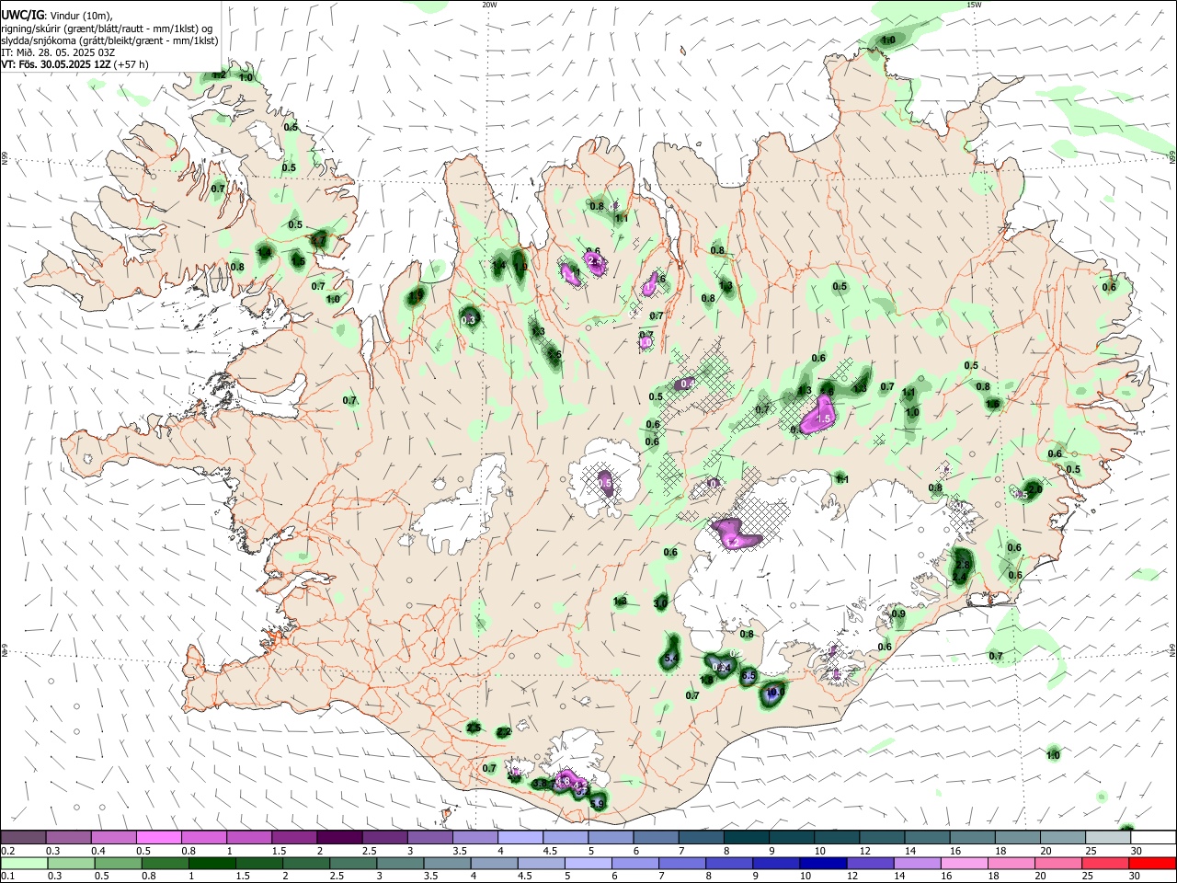This screenshot has width=1177, height=883.
Task: Click the top-row pink swatch between 0.5 and 0.8
Action: (158, 837)
